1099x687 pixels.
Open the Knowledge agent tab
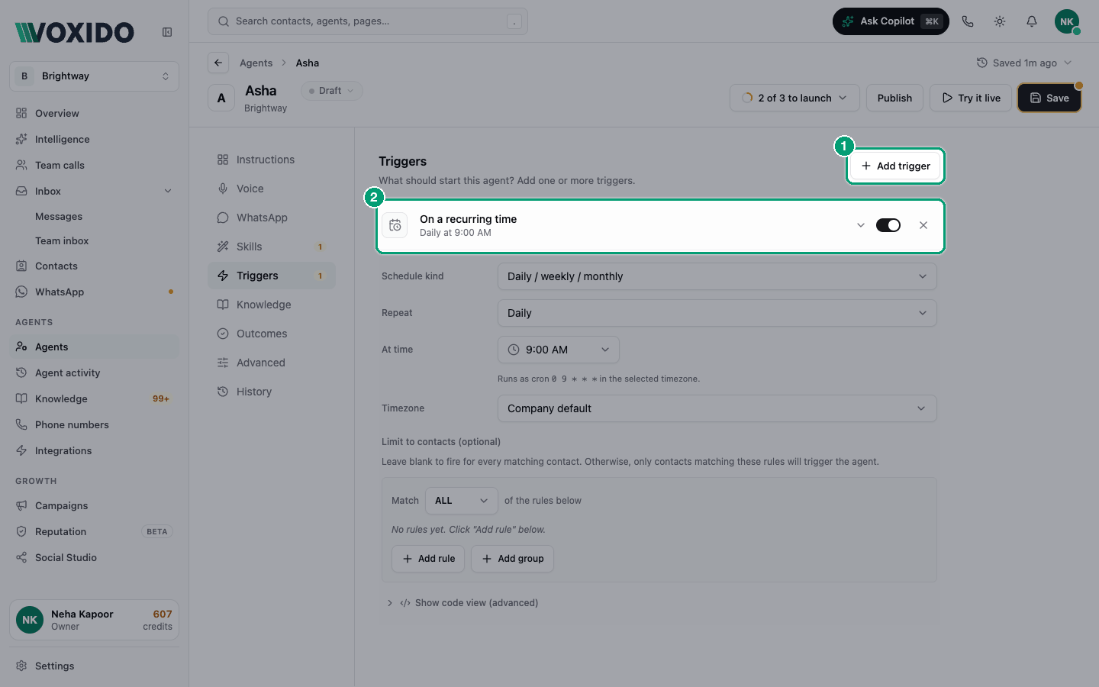[x=272, y=305]
